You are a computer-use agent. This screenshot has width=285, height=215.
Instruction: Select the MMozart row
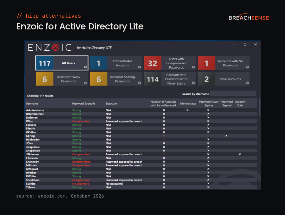point(141,169)
